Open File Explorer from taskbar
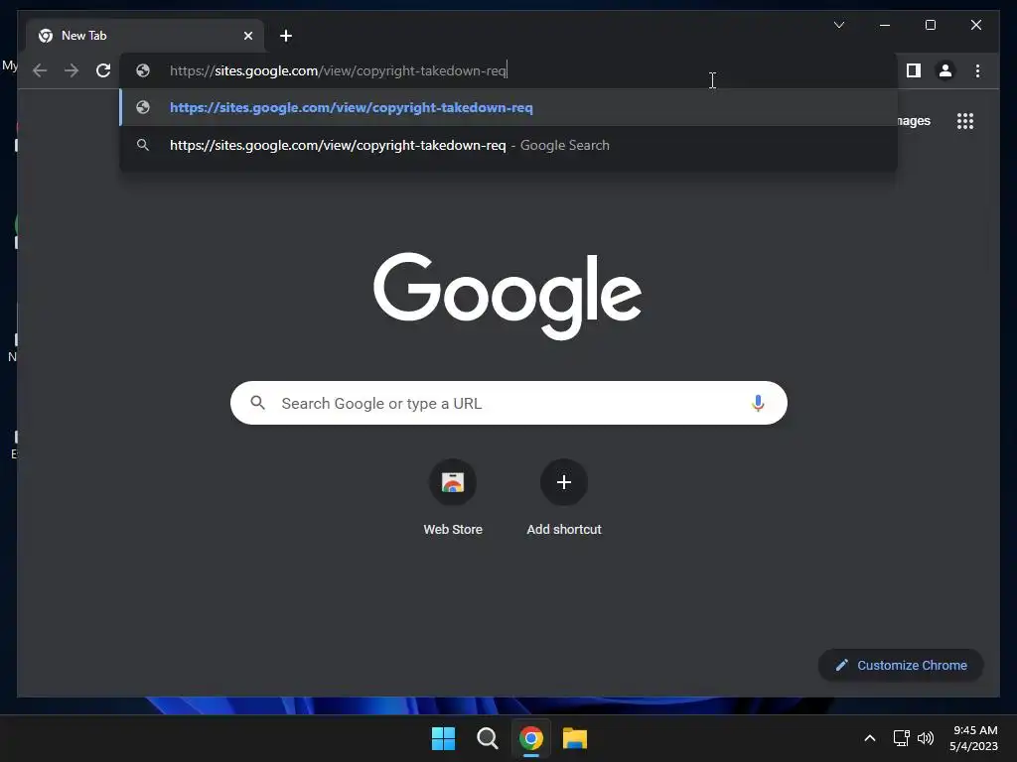1017x762 pixels. tap(575, 738)
